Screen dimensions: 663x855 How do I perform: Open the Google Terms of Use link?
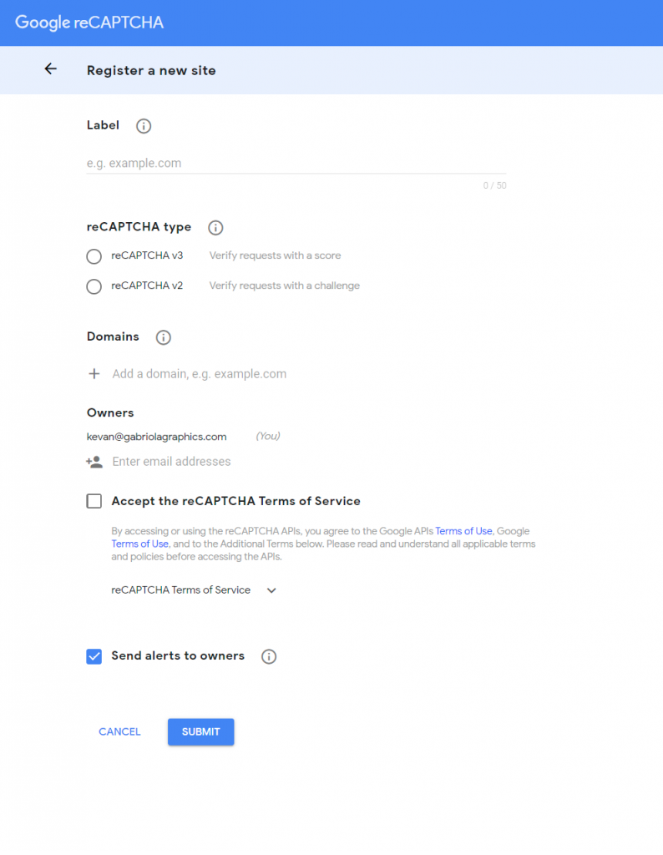(139, 544)
